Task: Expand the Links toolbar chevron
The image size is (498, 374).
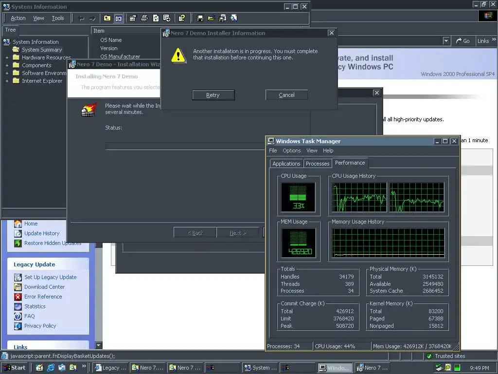Action: tap(494, 39)
